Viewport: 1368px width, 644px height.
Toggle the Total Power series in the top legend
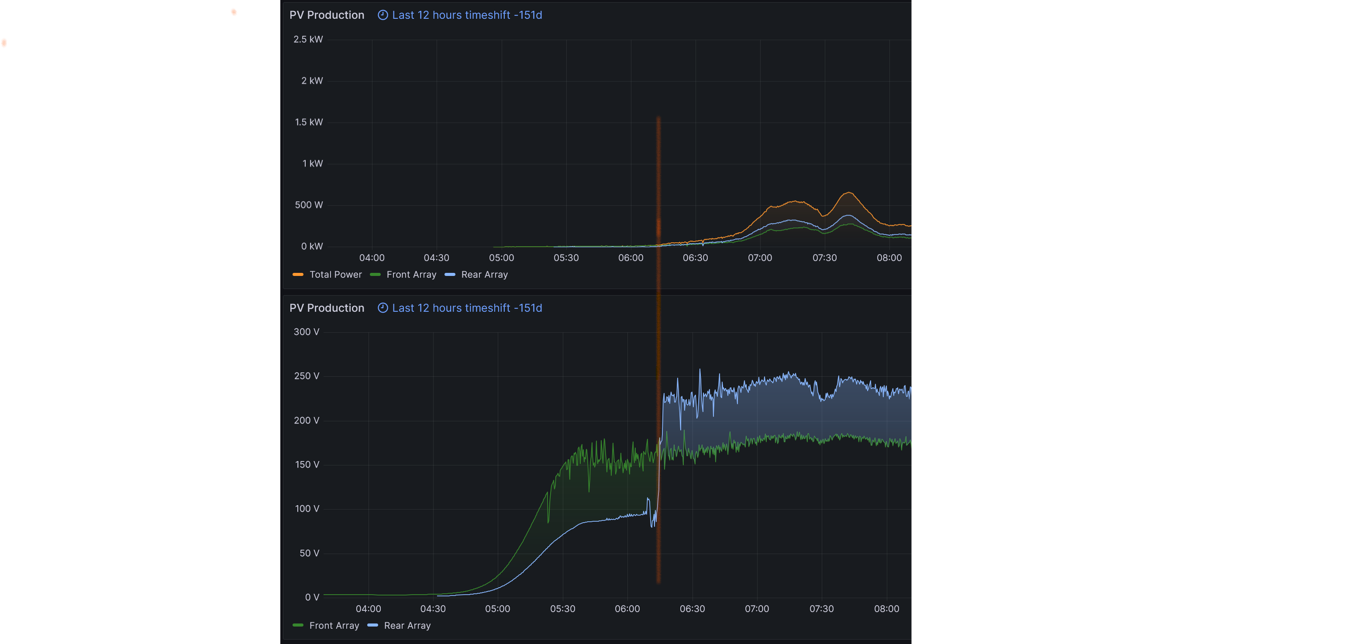(x=335, y=275)
